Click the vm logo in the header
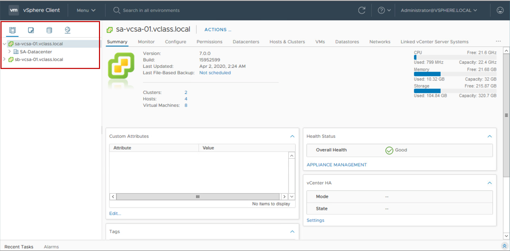The height and width of the screenshot is (251, 510). pyautogui.click(x=14, y=10)
